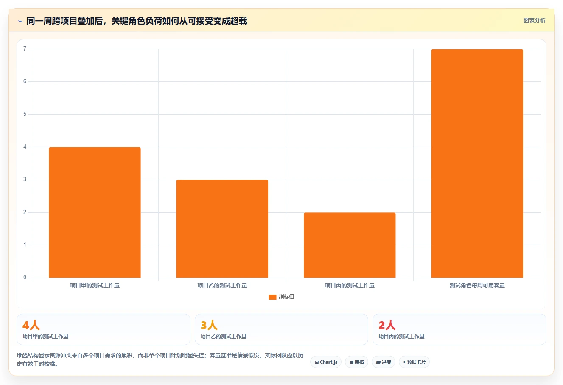Viewport: 563px width, 385px height.
Task: Click the y-axis value 7
Action: coord(25,49)
